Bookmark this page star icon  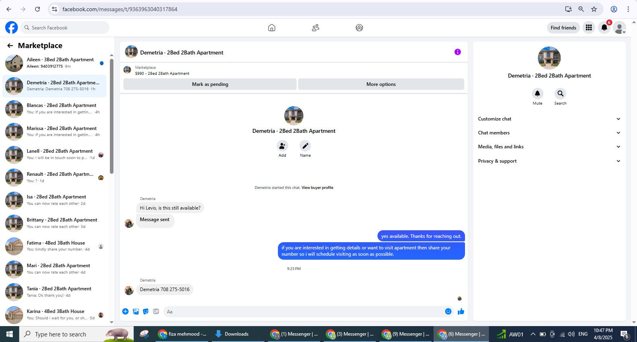click(x=594, y=9)
